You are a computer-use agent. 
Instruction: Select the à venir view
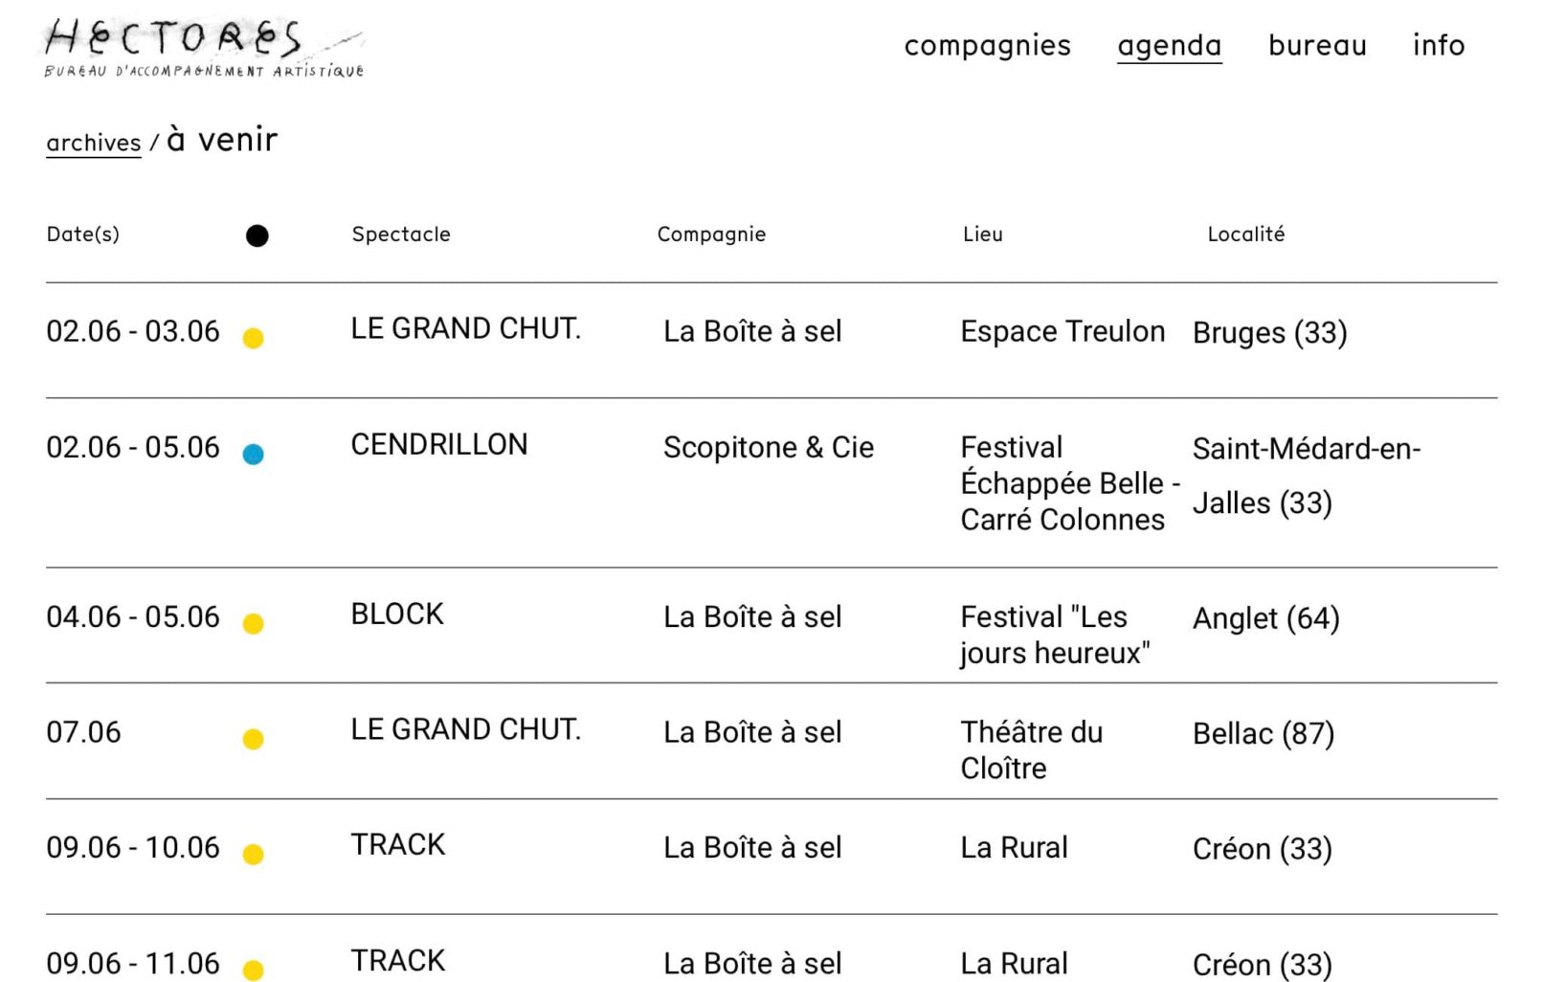[222, 140]
